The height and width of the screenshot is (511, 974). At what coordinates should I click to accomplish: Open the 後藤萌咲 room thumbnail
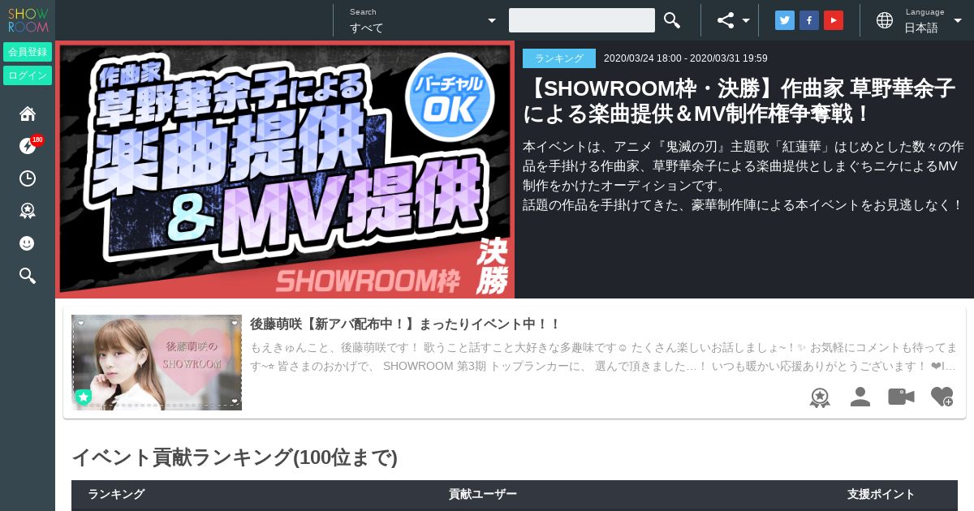tap(157, 363)
